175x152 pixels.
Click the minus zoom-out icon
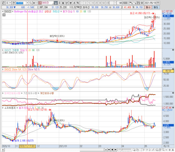coord(166,150)
